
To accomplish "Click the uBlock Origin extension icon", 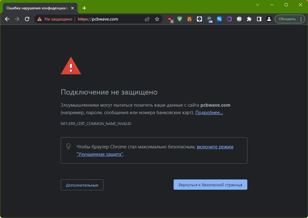I will (170, 19).
